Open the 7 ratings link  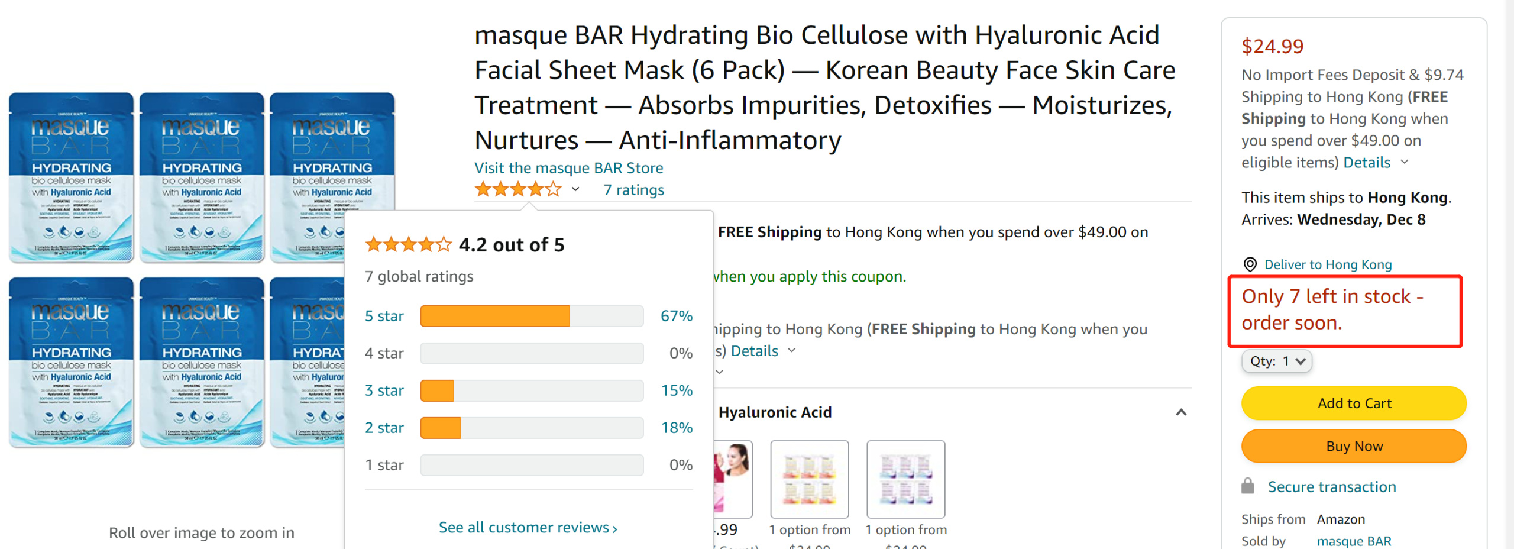(x=633, y=190)
